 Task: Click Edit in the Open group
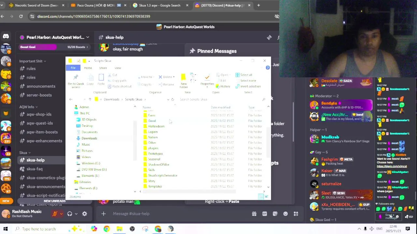221,81
